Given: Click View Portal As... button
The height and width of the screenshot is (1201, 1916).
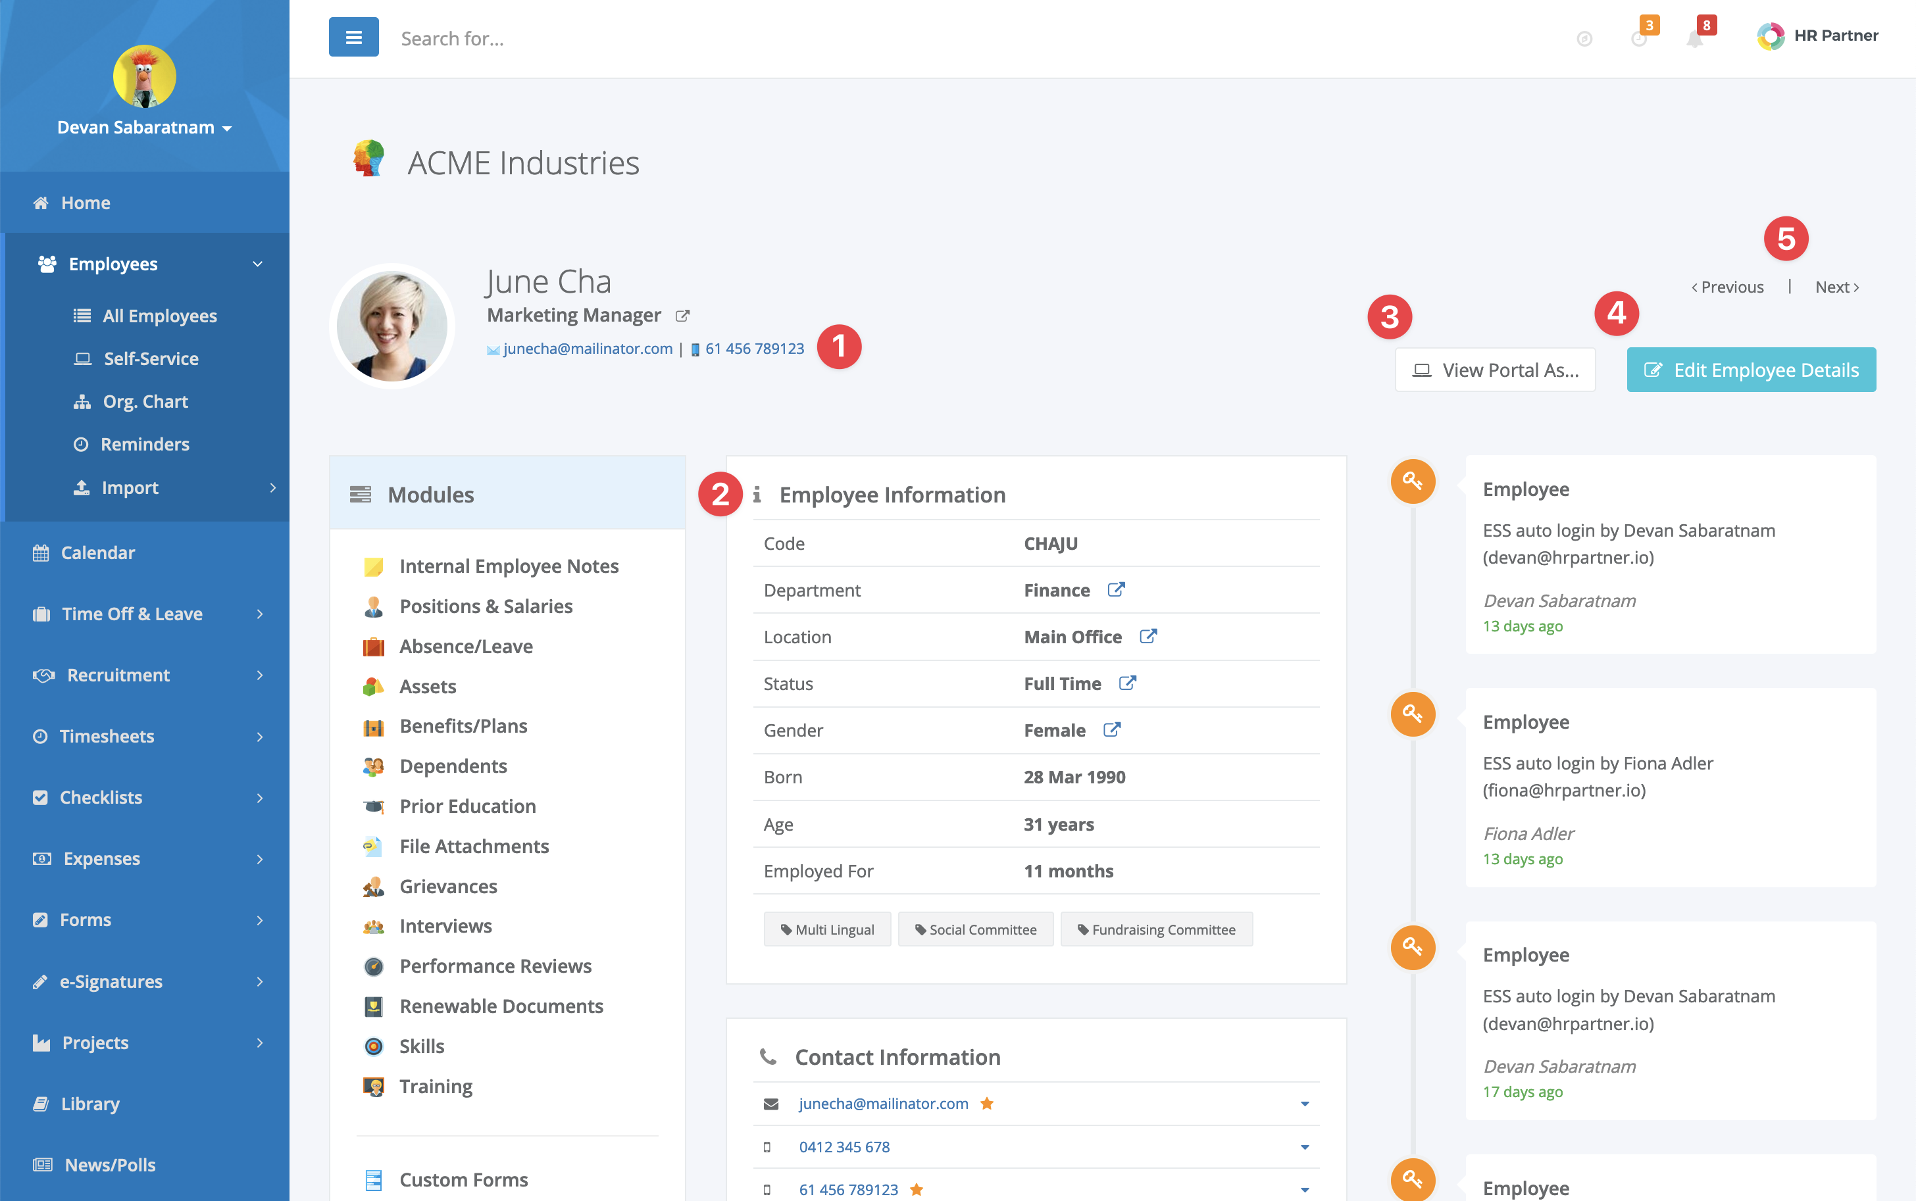Looking at the screenshot, I should pos(1495,370).
